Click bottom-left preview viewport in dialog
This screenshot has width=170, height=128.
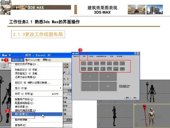point(90,86)
